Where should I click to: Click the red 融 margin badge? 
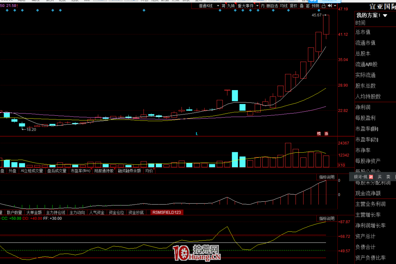click(371, 177)
